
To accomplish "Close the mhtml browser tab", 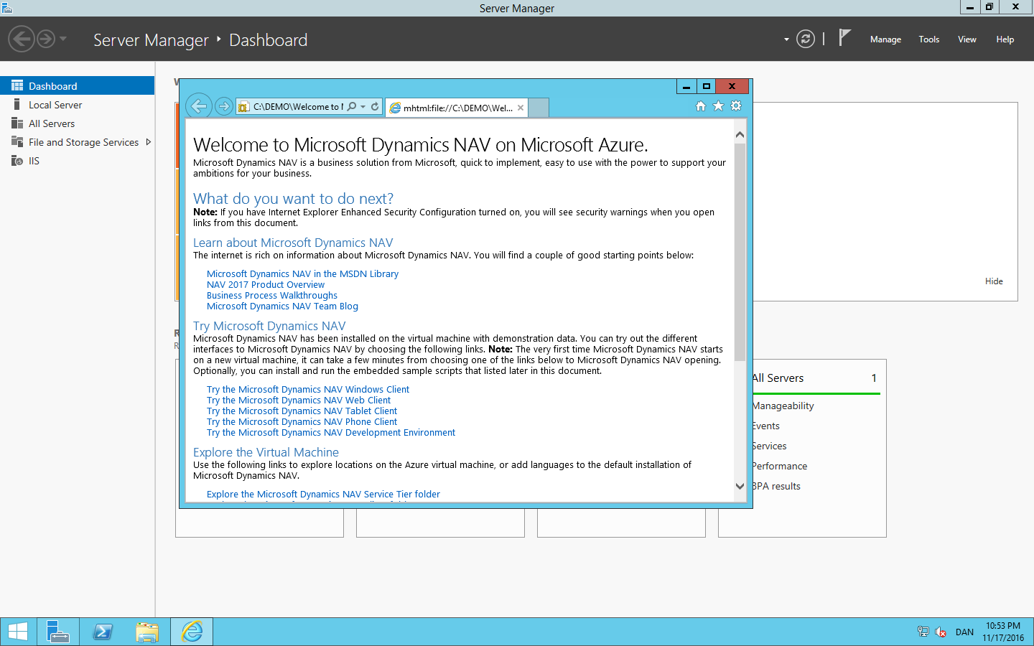I will [x=521, y=108].
